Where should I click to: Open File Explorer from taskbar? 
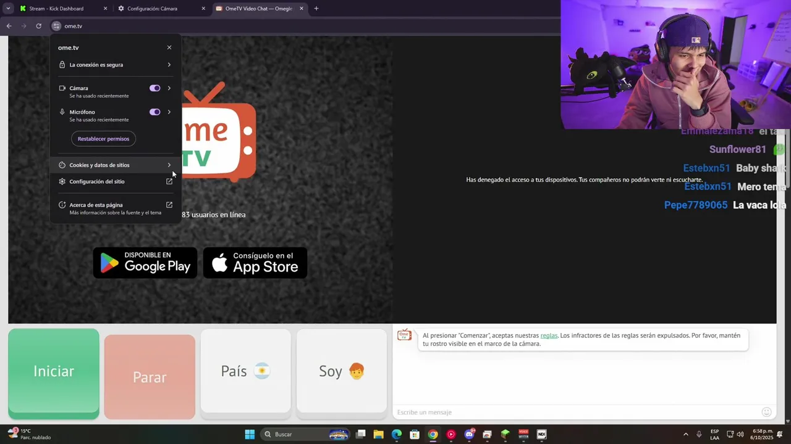379,434
